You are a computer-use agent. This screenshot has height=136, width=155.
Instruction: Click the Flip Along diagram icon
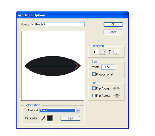117,88
